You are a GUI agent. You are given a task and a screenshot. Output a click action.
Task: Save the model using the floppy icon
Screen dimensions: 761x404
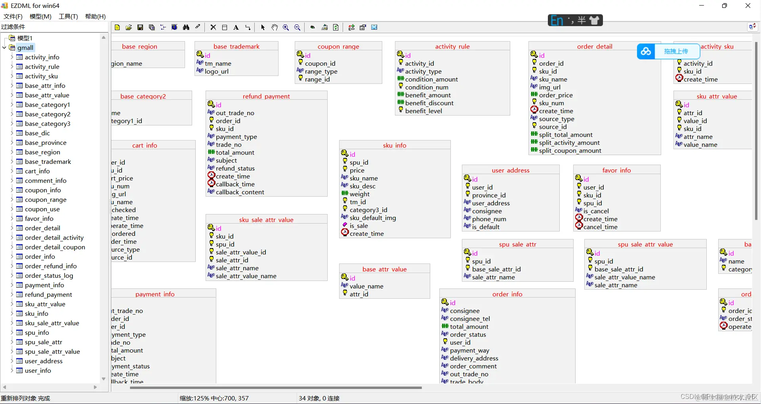point(140,27)
